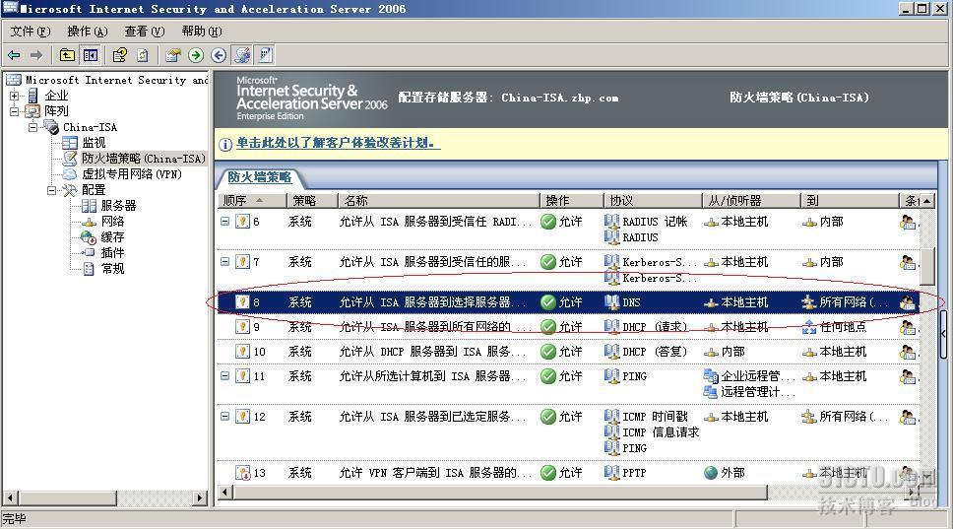Screen dimensions: 953x529
Task: Click the edit system policy toolbar icon
Action: [172, 55]
